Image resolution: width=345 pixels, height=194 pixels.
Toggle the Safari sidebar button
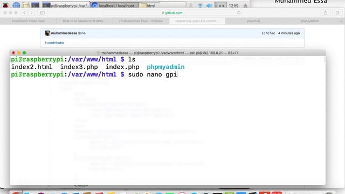(42, 13)
